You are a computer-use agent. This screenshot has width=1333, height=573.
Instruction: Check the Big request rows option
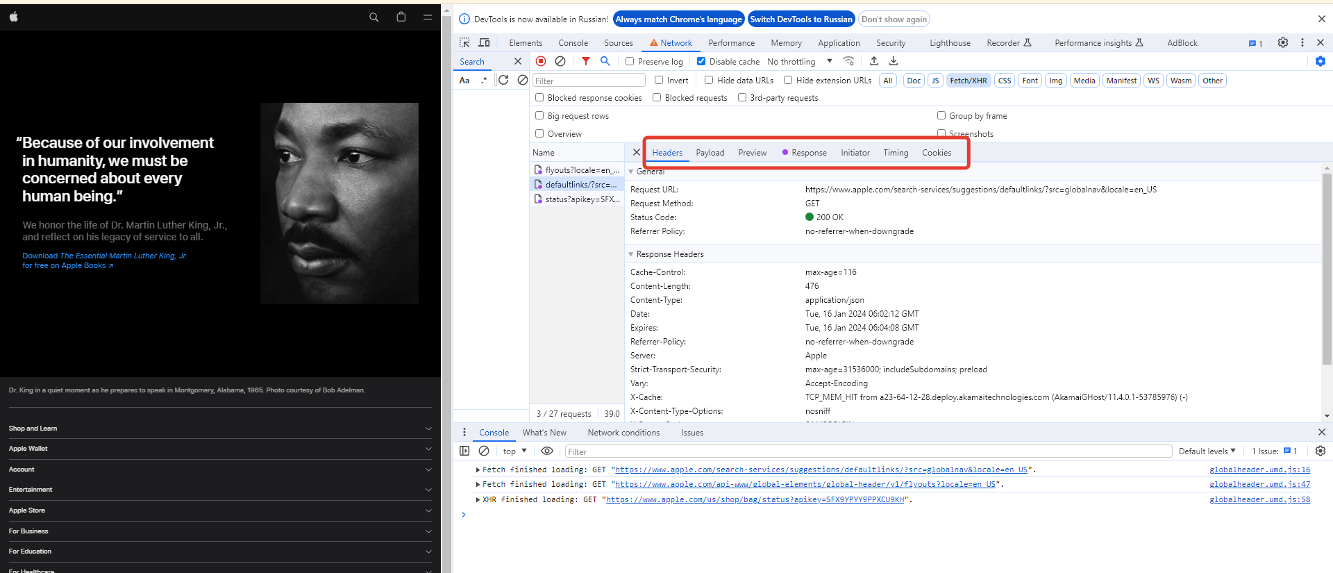tap(539, 115)
